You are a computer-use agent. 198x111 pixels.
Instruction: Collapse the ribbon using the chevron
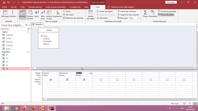pyautogui.click(x=196, y=22)
